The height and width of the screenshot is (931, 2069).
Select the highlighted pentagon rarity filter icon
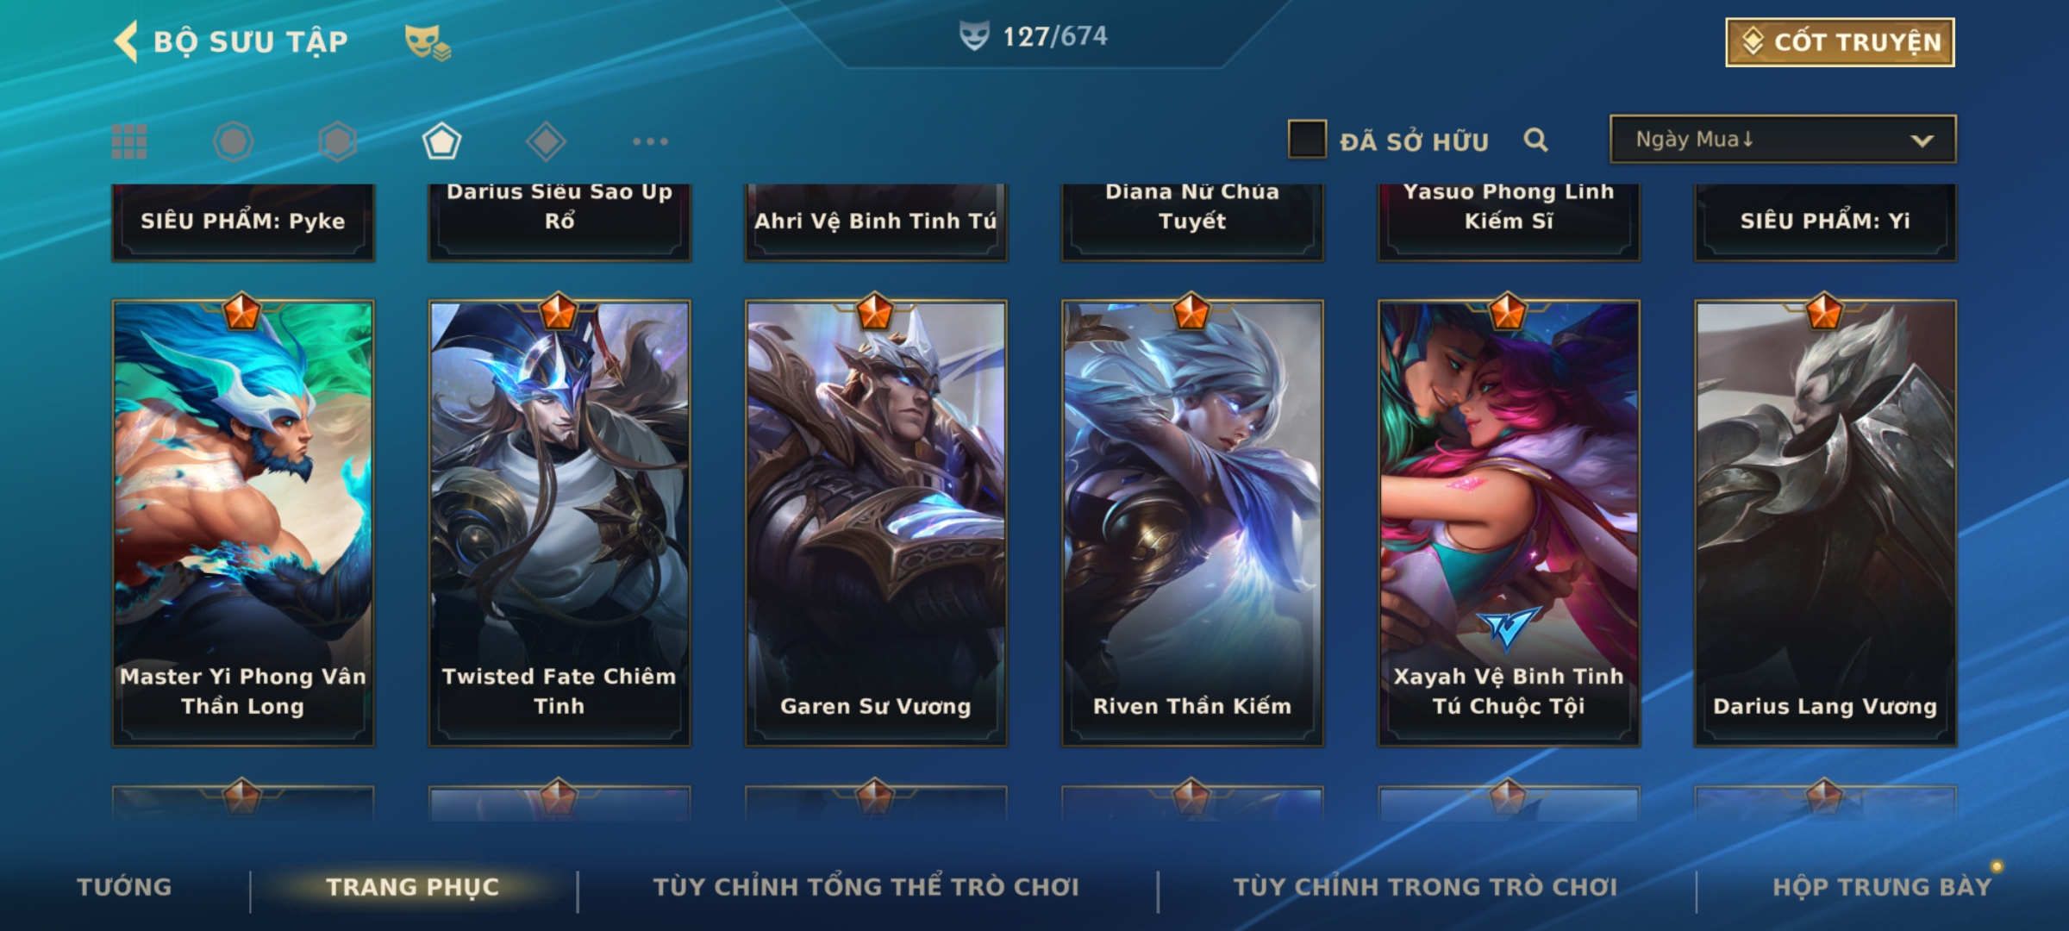tap(441, 141)
